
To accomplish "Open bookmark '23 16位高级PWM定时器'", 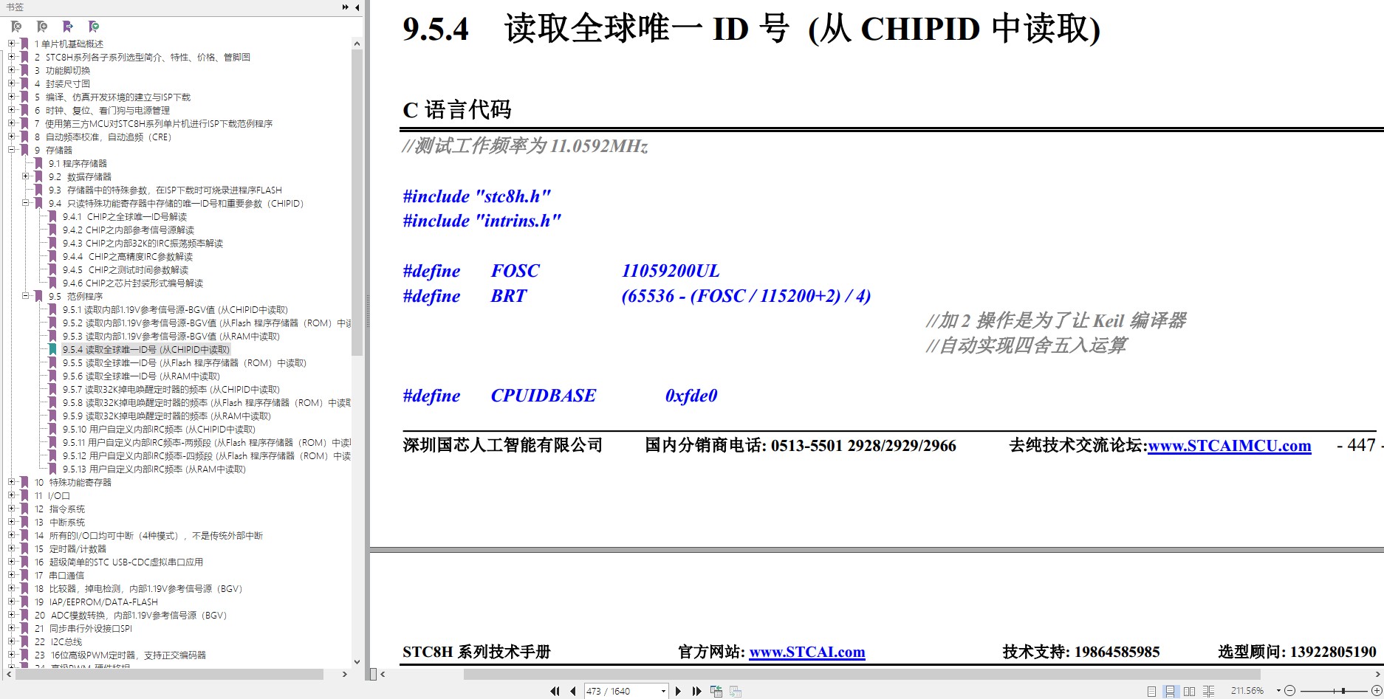I will pyautogui.click(x=120, y=655).
